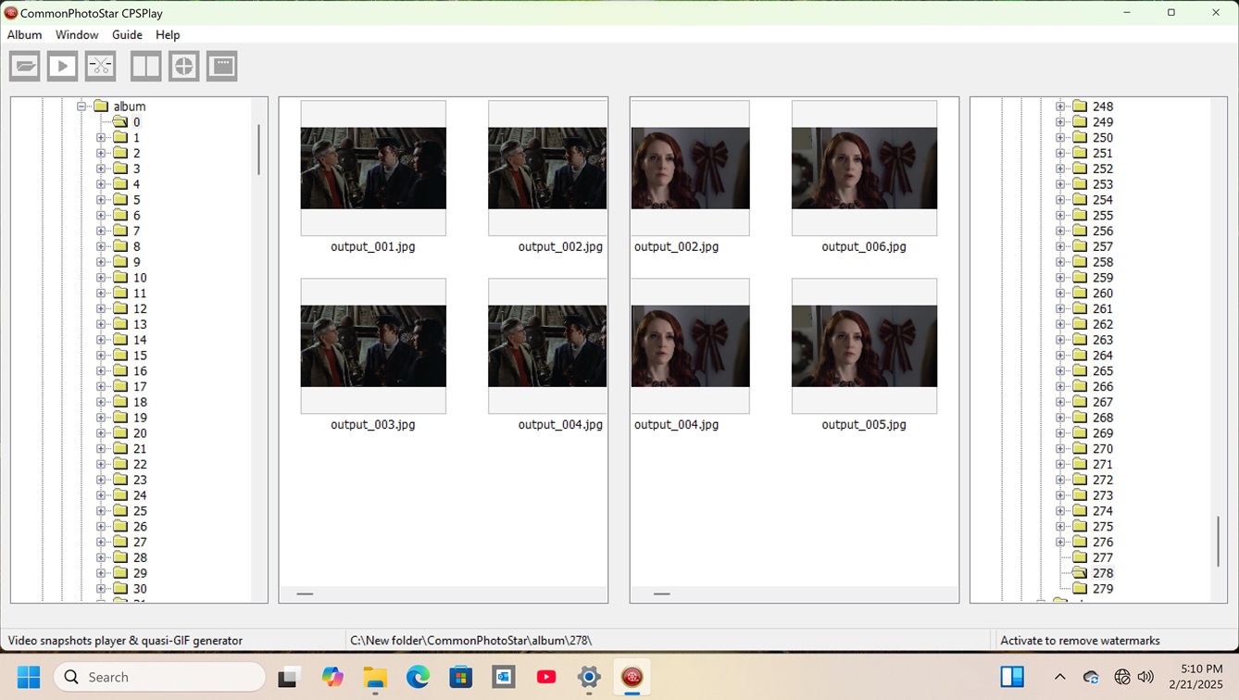Open Settings gear on the taskbar
Viewport: 1239px width, 700px height.
tap(589, 677)
